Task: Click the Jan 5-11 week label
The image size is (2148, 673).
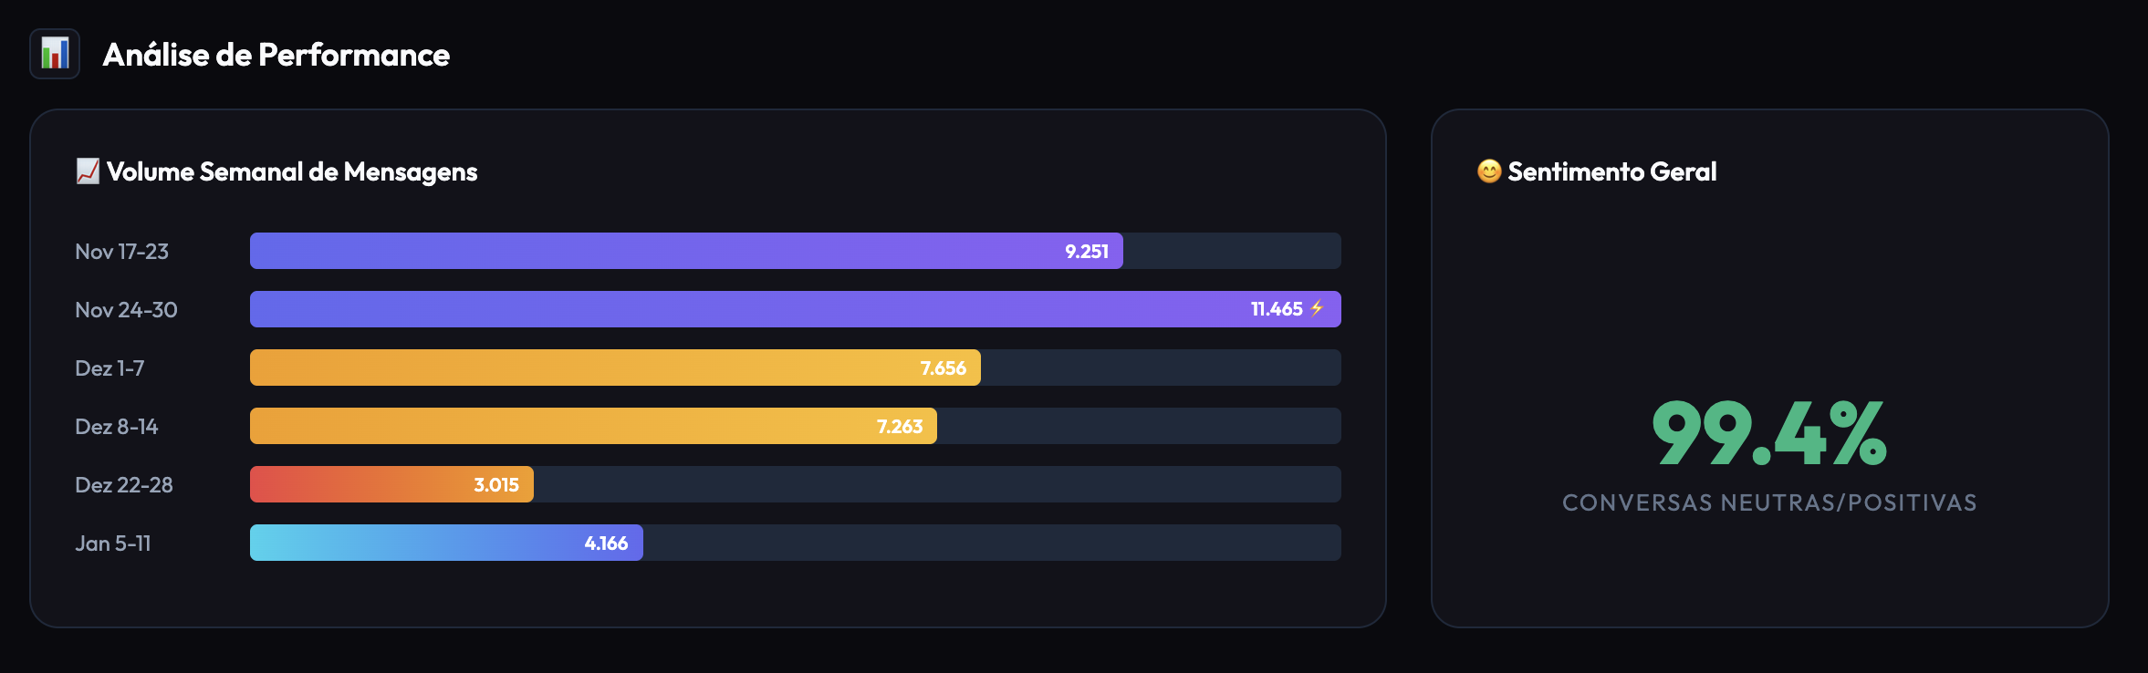Action: (x=113, y=544)
